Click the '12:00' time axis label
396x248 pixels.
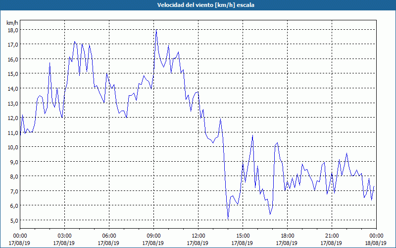(x=198, y=236)
